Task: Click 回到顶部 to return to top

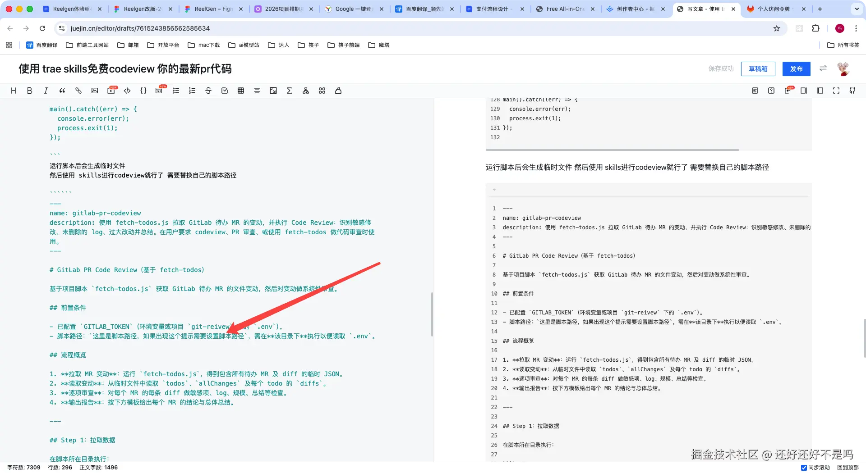Action: tap(848, 468)
